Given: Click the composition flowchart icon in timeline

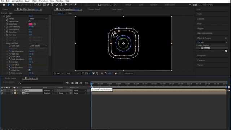Looking at the screenshot, I should pos(67,83).
